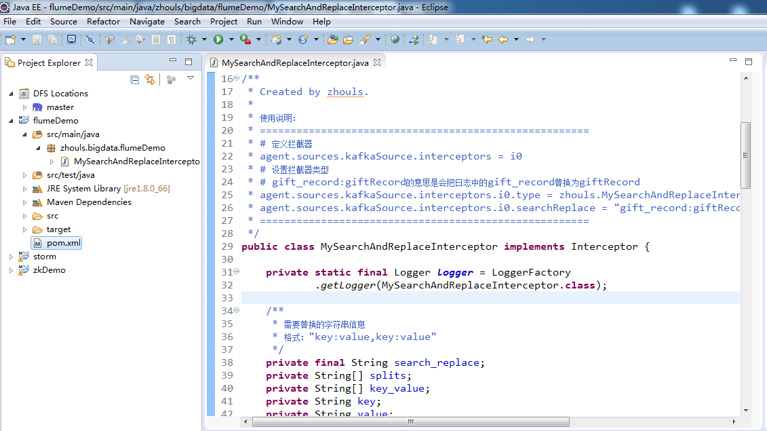This screenshot has width=767, height=431.
Task: Fold the Javadoc comment at line 34
Action: point(237,310)
